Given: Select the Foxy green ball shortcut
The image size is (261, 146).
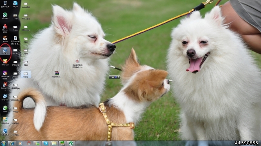Looking at the screenshot, I should tap(5, 109).
